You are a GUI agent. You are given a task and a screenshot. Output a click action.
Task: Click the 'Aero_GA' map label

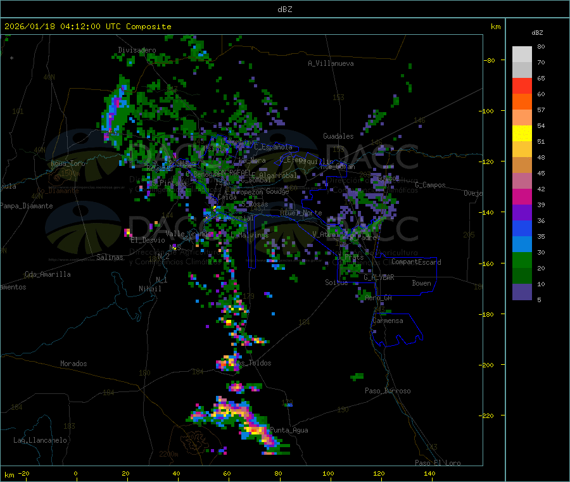tap(379, 298)
